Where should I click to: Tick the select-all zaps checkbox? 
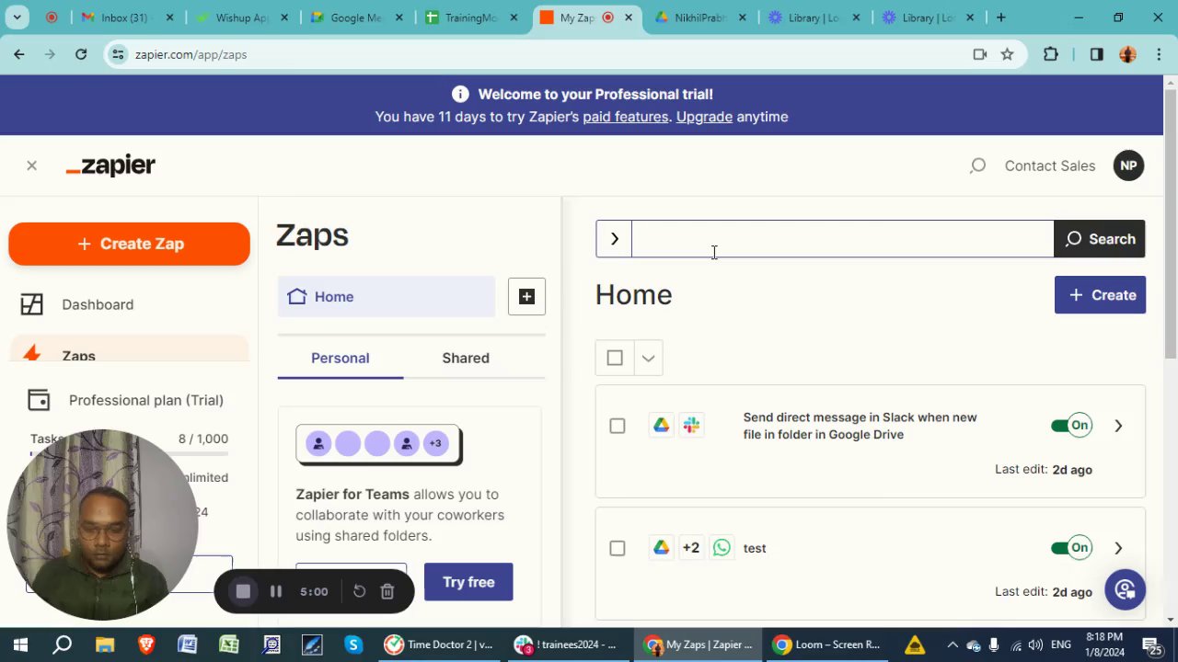615,358
